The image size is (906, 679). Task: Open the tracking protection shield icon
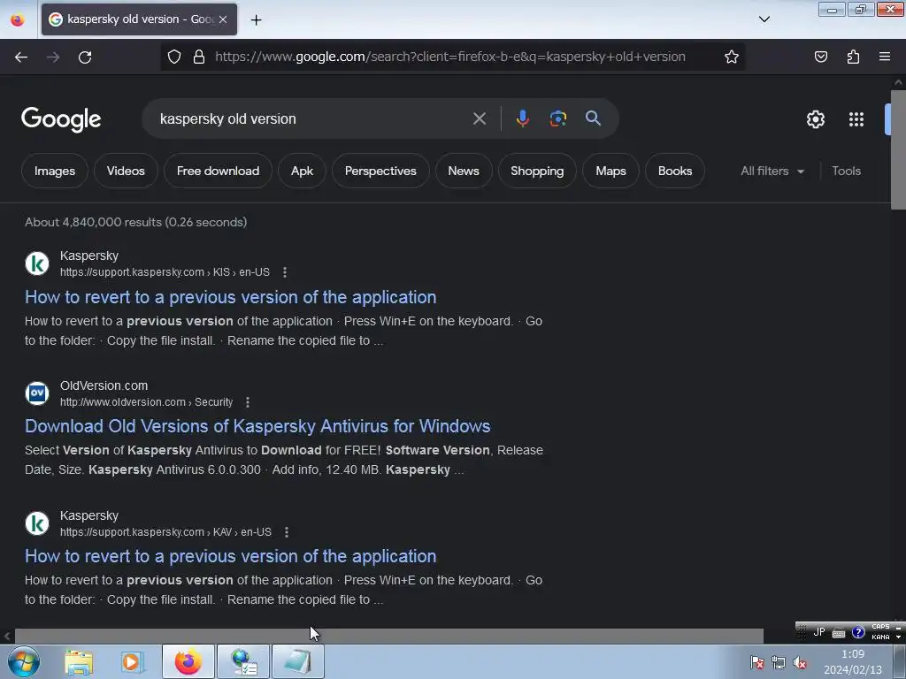click(174, 57)
